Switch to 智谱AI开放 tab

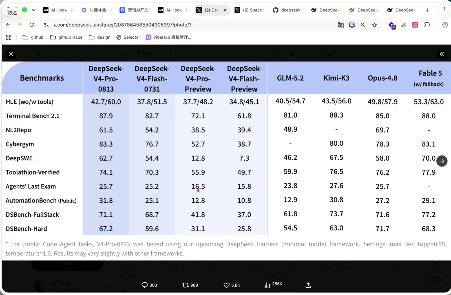click(x=135, y=10)
